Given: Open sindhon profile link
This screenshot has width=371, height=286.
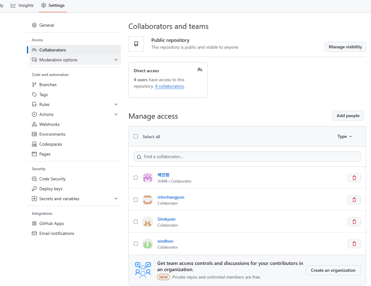Looking at the screenshot, I should [x=166, y=241].
